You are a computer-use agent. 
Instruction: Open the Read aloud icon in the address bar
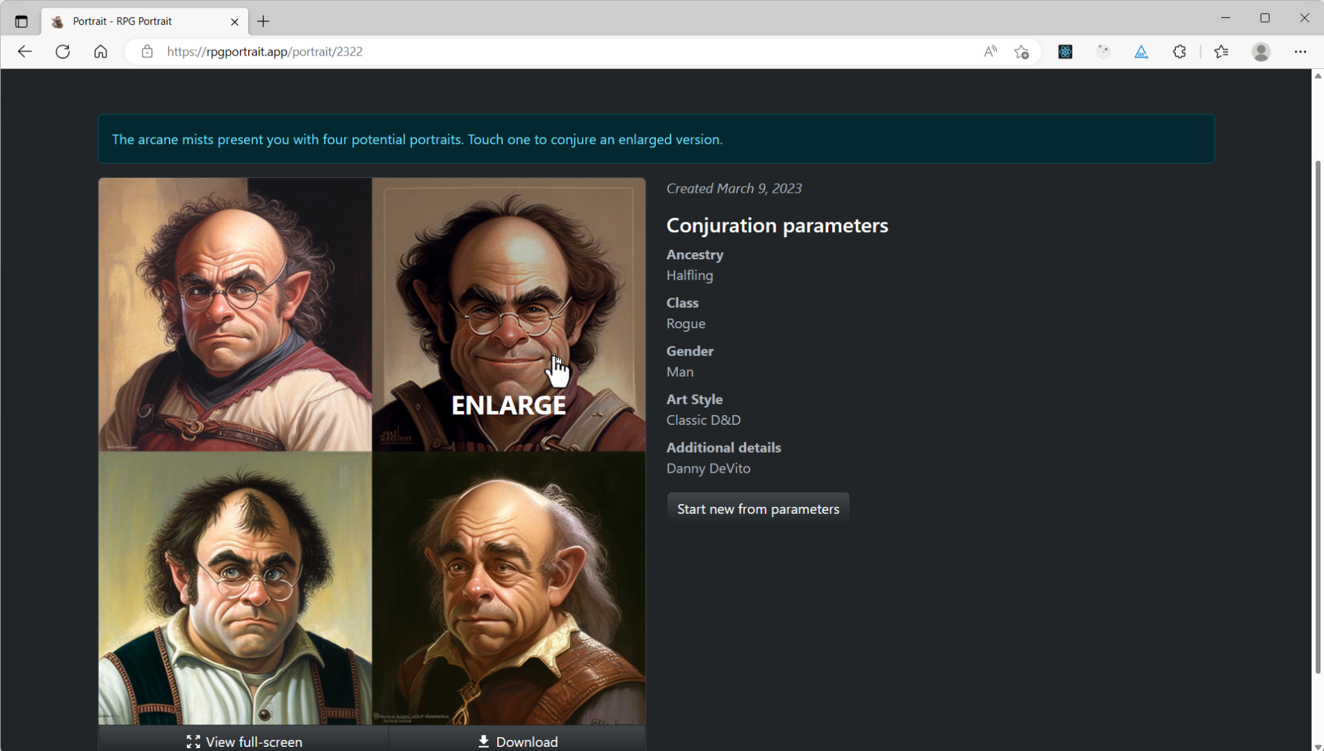point(990,51)
